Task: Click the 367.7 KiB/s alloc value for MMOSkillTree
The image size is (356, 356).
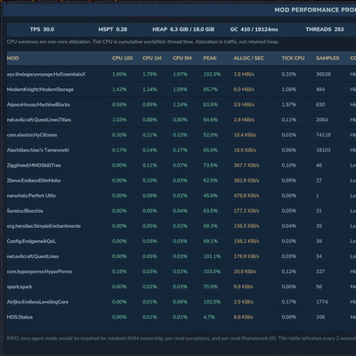Action: click(247, 166)
